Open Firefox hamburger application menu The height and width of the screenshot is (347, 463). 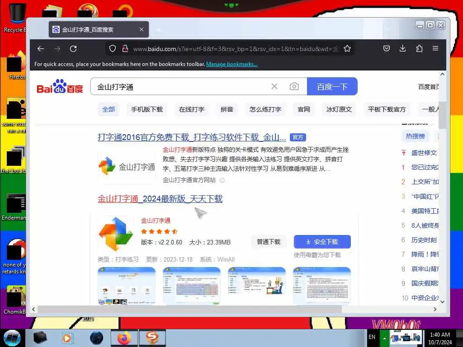[435, 48]
